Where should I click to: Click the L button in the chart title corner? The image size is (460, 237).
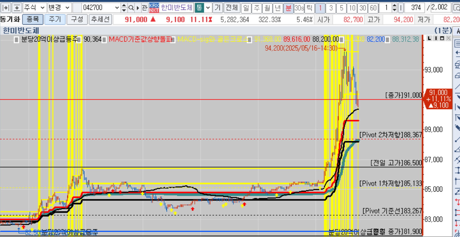[429, 38]
